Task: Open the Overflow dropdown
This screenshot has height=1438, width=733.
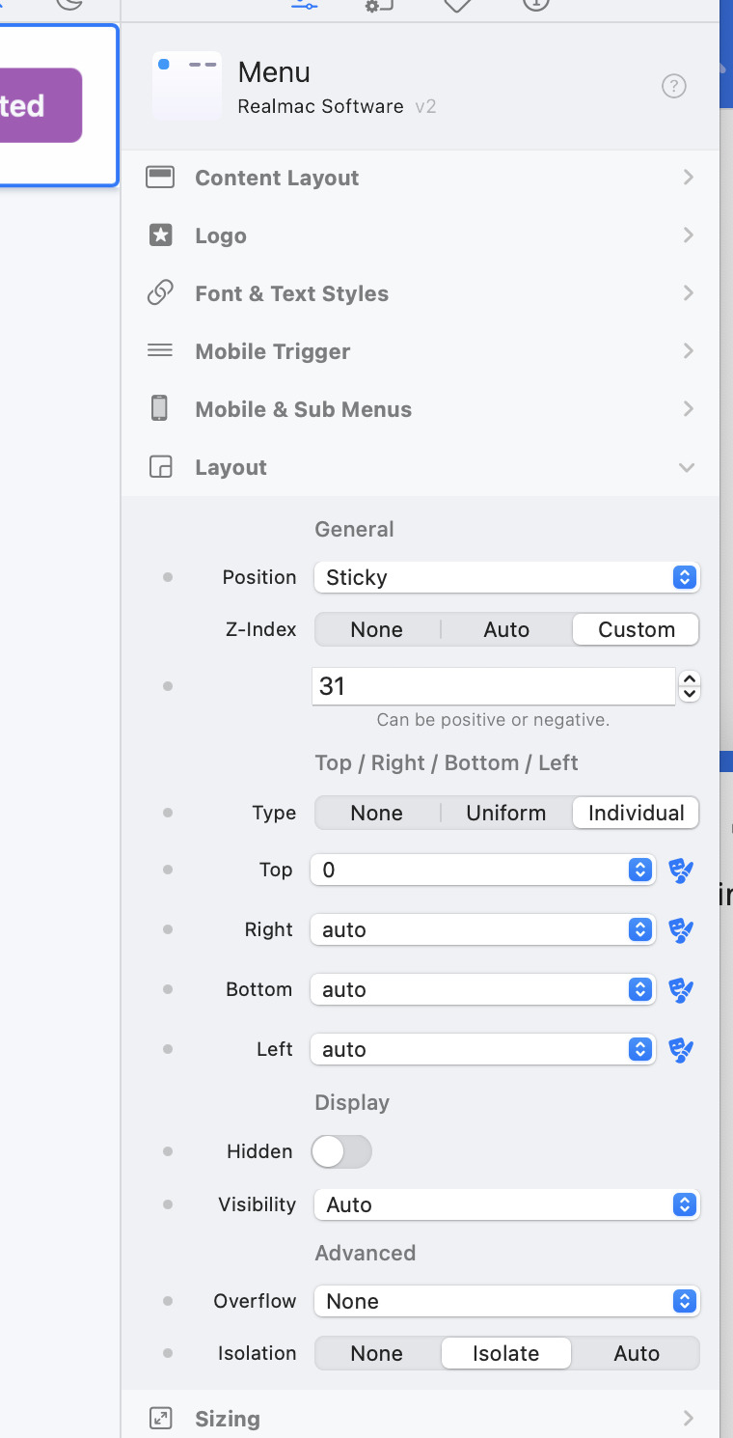Action: coord(506,1301)
